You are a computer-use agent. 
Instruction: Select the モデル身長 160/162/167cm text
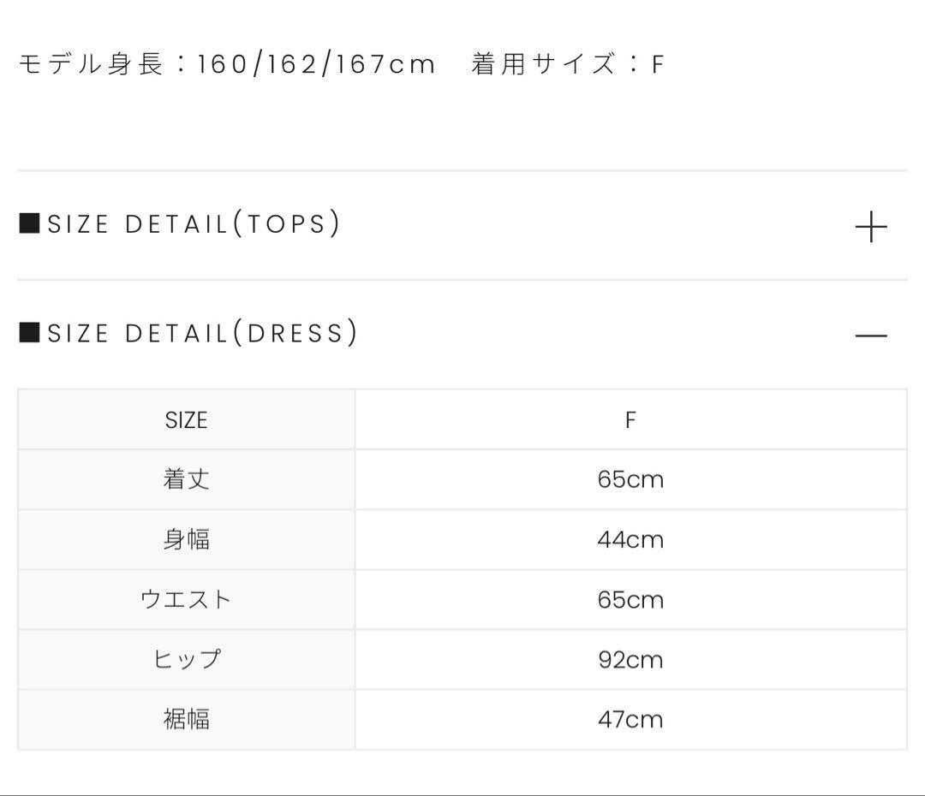(x=227, y=64)
